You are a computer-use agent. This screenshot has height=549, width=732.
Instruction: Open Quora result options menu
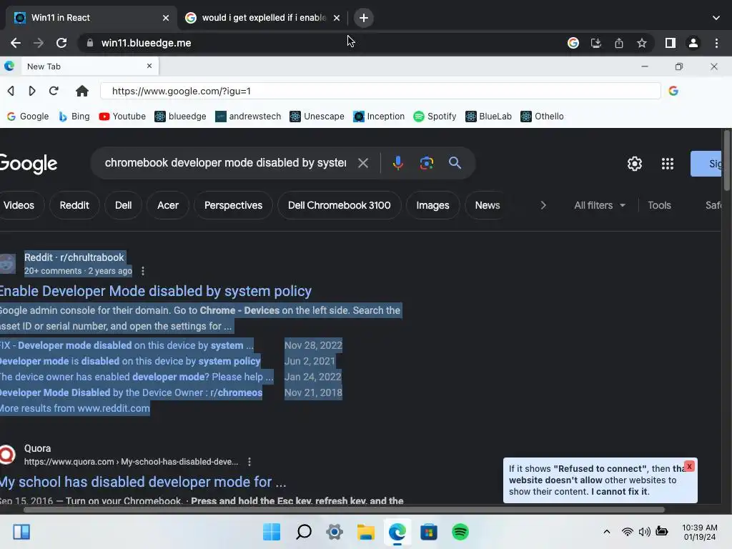pyautogui.click(x=249, y=462)
